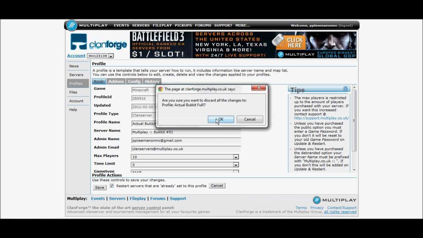This screenshot has width=423, height=238.
Task: Cancel the discard changes dialog
Action: tap(250, 119)
